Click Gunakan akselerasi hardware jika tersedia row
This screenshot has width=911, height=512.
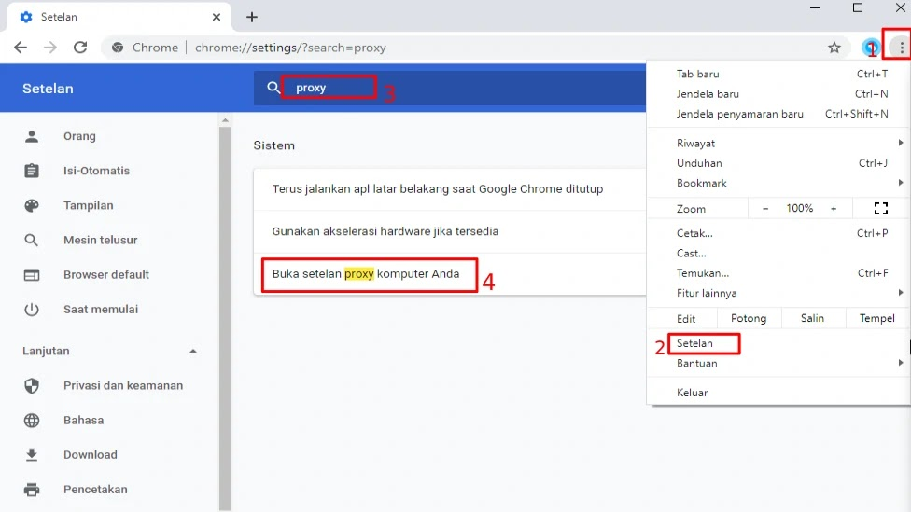click(x=450, y=231)
